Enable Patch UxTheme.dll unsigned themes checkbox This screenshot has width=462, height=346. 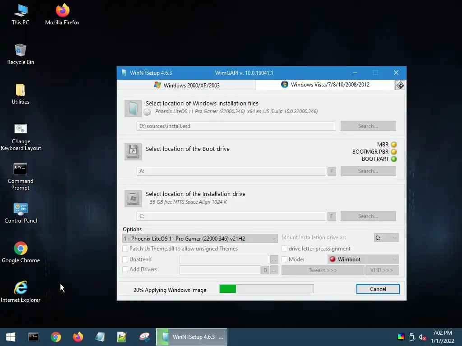125,249
